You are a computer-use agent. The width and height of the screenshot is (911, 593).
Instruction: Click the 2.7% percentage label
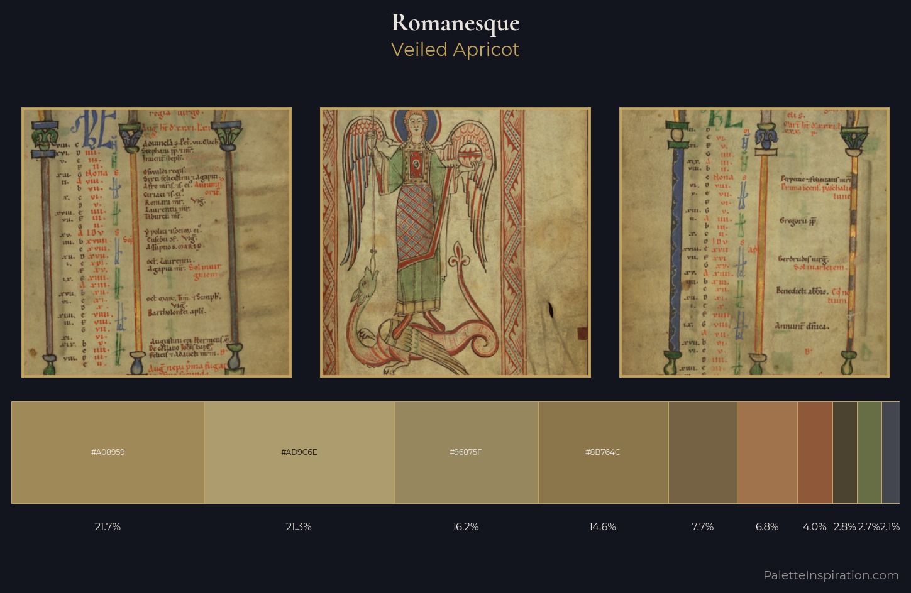click(x=869, y=526)
